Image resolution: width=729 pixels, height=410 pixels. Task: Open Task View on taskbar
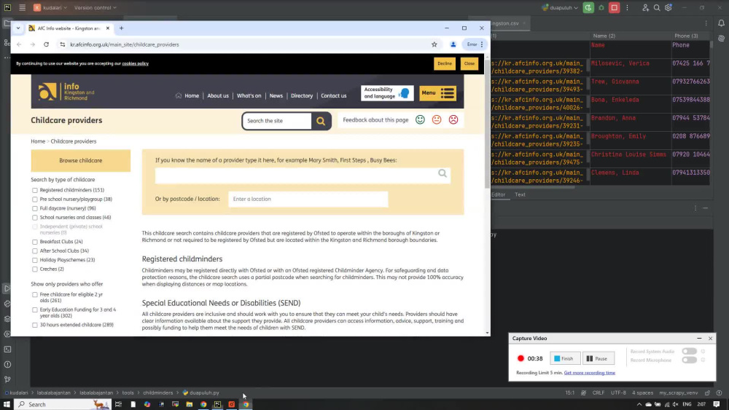point(118,404)
